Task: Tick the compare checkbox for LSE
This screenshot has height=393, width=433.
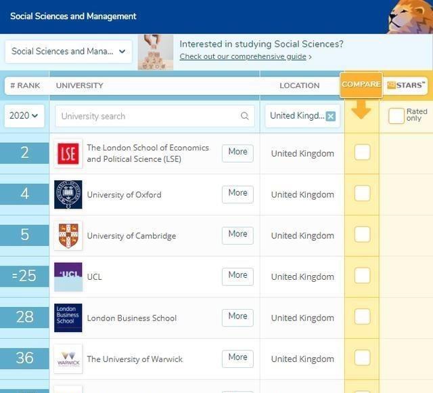Action: (x=362, y=152)
